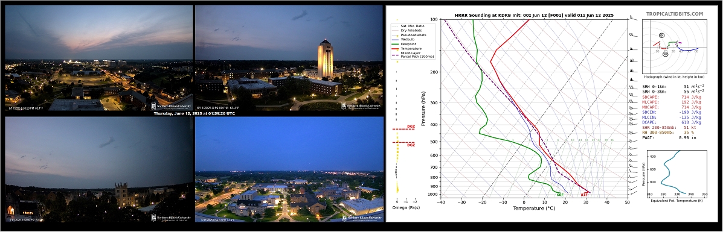Screen dimensions: 723x232
Task: Open the webcam view showing the pink sunset clouds
Action: click(x=98, y=58)
